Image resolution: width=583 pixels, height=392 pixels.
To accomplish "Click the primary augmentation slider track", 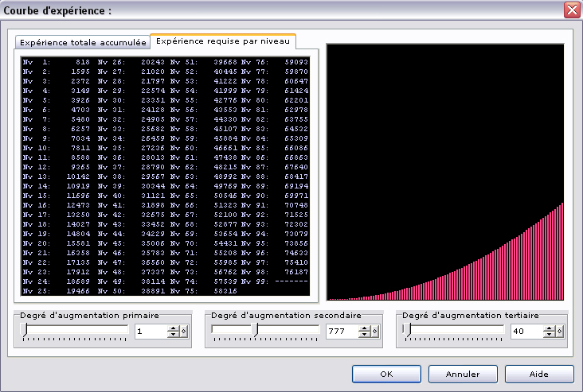I will pos(74,331).
